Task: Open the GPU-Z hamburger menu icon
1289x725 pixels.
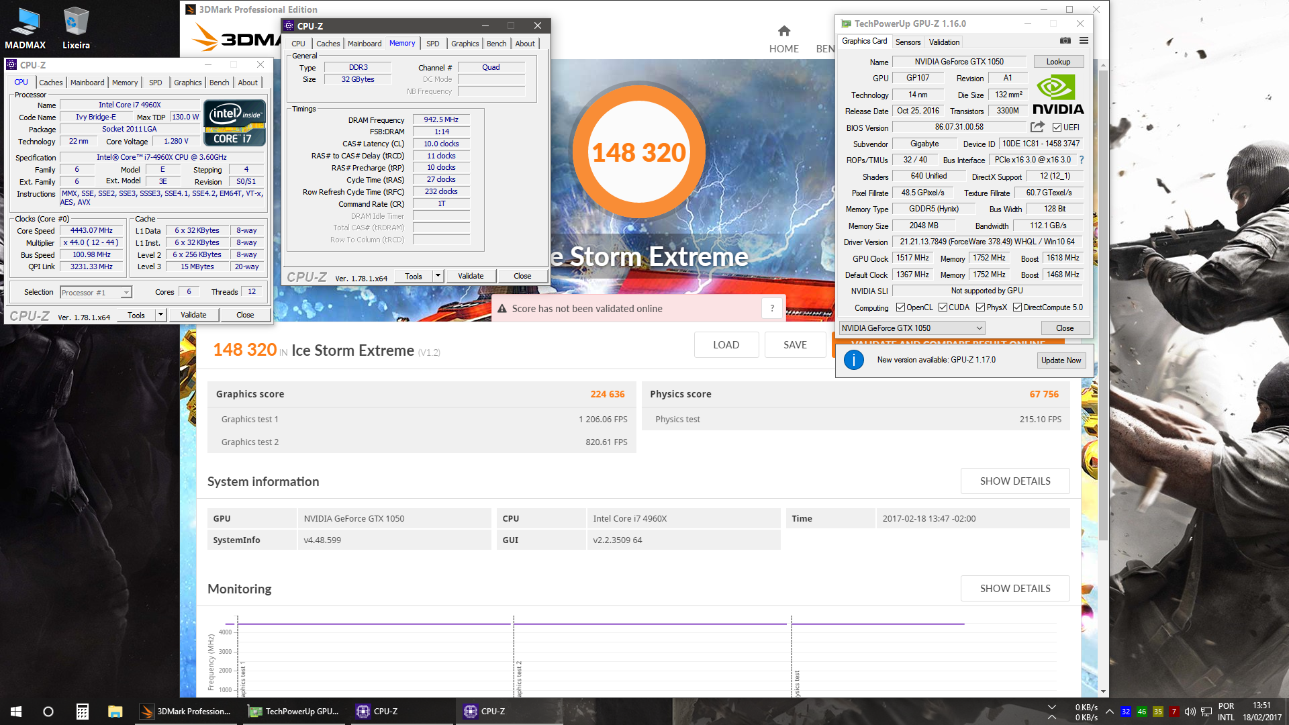Action: (x=1084, y=41)
